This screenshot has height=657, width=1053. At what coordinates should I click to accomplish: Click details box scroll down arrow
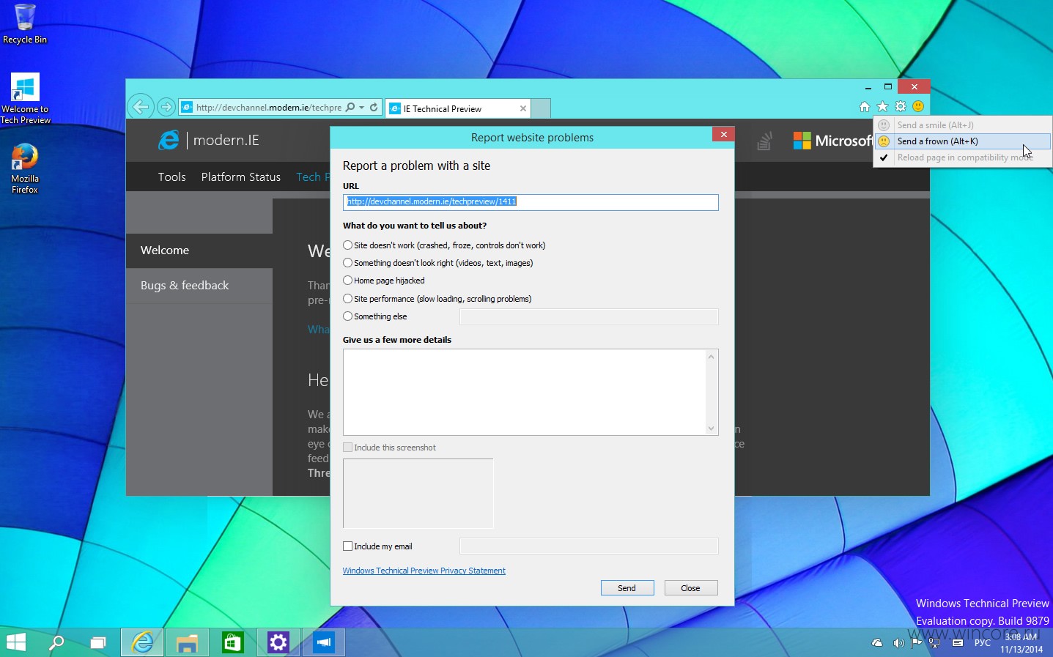711,428
